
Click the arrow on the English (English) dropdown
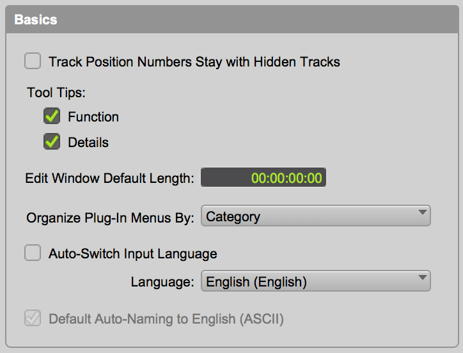(422, 278)
